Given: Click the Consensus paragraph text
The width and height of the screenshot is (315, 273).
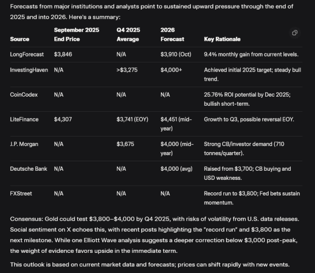Looking at the screenshot, I should click(155, 235).
